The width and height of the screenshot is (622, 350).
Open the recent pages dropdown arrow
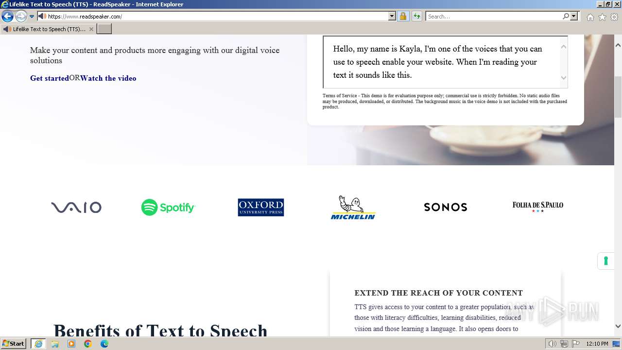32,17
